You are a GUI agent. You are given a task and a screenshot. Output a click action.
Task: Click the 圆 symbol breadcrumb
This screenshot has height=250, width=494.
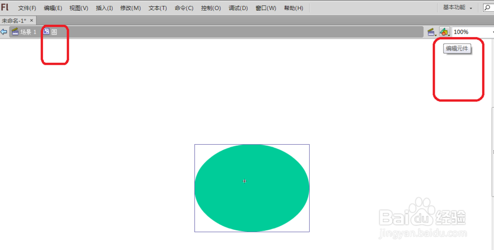pos(54,32)
